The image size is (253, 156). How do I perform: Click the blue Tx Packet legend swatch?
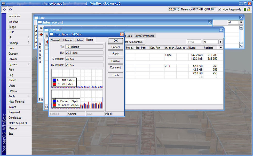tap(54, 101)
